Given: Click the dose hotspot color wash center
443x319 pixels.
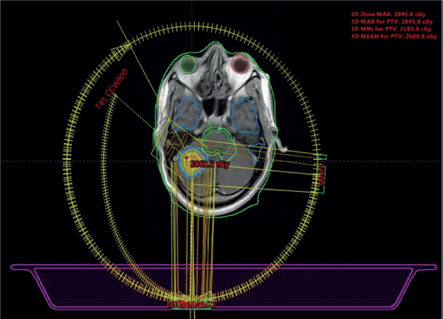Looking at the screenshot, I should (x=189, y=162).
